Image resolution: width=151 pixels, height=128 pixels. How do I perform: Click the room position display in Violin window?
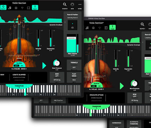tap(73, 25)
